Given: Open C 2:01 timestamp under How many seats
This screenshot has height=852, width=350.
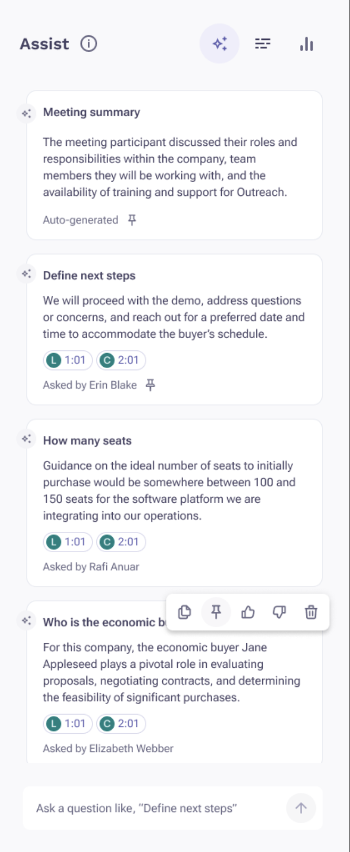Looking at the screenshot, I should click(x=121, y=542).
